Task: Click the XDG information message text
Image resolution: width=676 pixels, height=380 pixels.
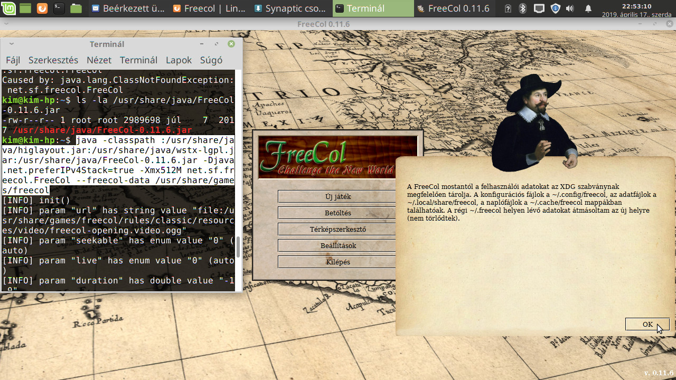Action: coord(532,202)
